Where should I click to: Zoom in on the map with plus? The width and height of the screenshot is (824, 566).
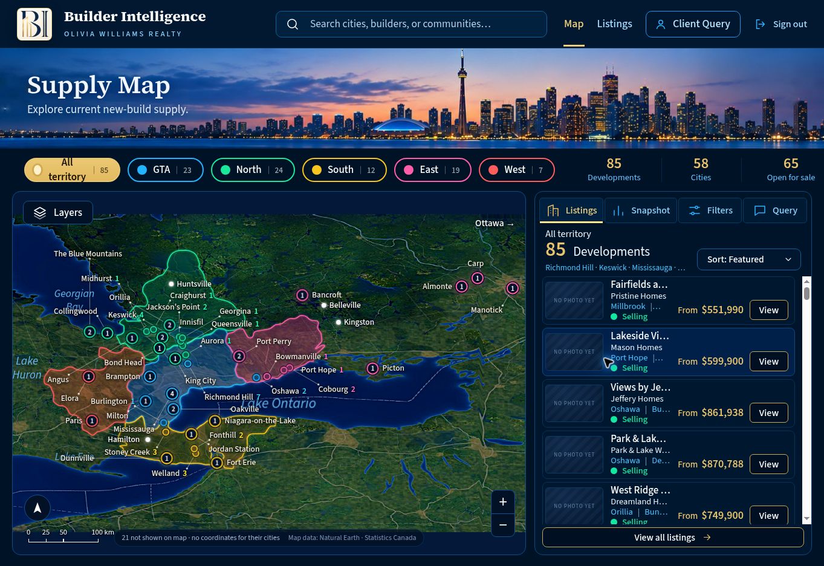pos(503,502)
